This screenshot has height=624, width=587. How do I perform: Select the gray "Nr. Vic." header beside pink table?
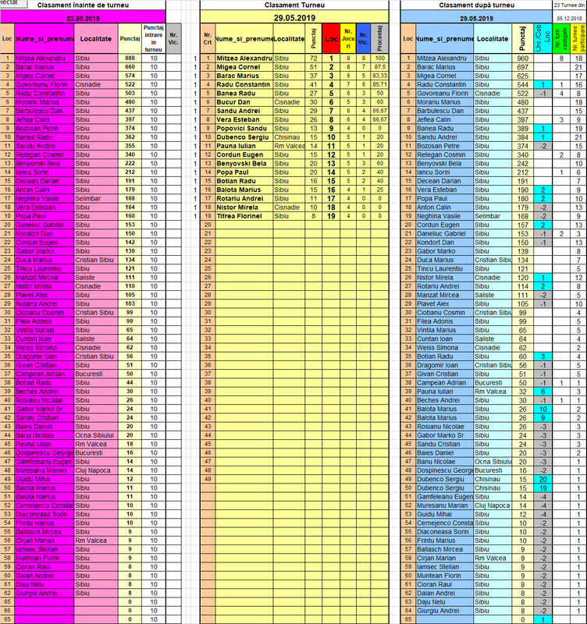pyautogui.click(x=173, y=38)
